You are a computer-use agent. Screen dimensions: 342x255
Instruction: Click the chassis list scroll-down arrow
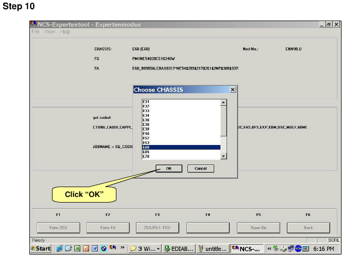coord(224,156)
